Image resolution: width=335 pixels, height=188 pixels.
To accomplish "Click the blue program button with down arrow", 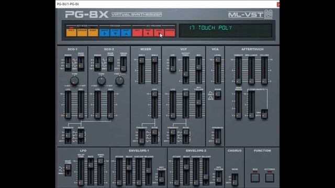I will click(115, 33).
